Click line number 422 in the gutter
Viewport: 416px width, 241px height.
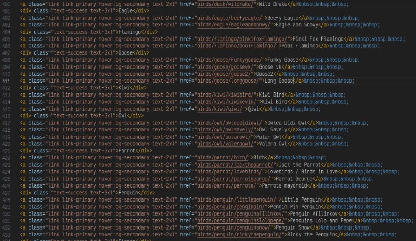click(6, 158)
